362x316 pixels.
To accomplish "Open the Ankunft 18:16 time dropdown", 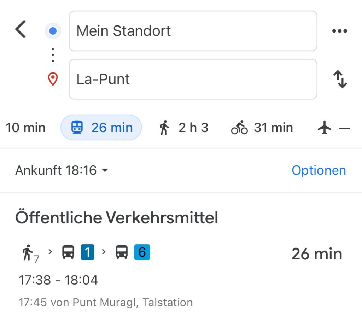I will 62,170.
